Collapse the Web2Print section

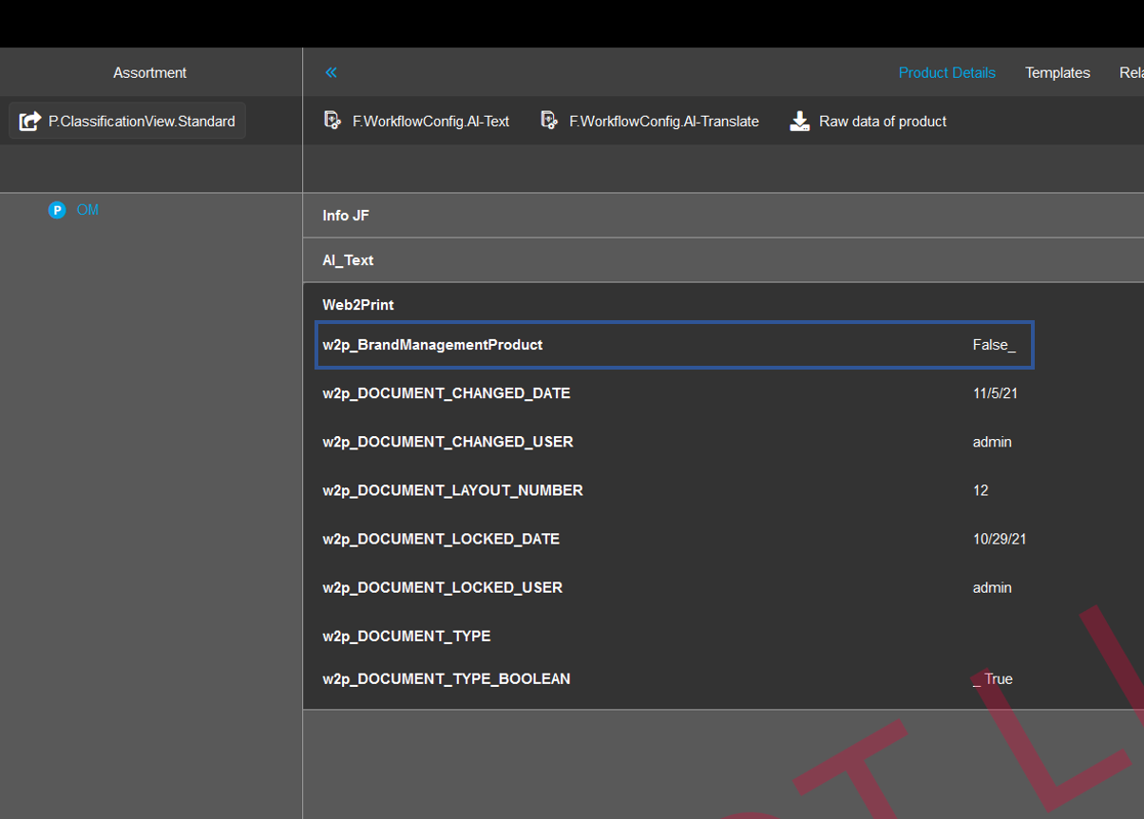tap(358, 305)
